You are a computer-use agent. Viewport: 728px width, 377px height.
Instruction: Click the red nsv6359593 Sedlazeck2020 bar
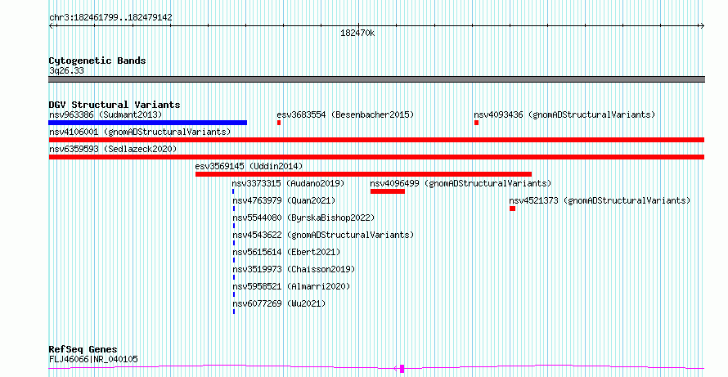(376, 157)
